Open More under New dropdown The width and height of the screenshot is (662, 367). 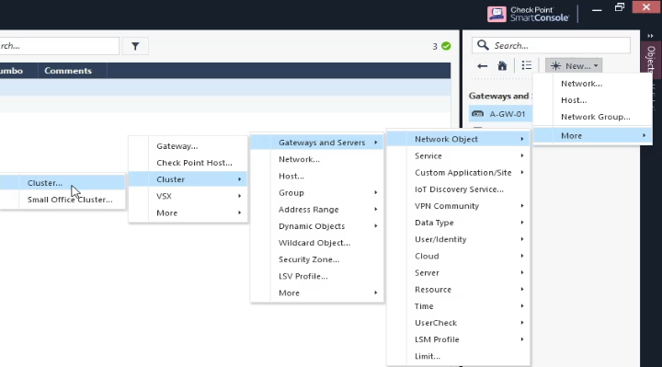tap(592, 135)
